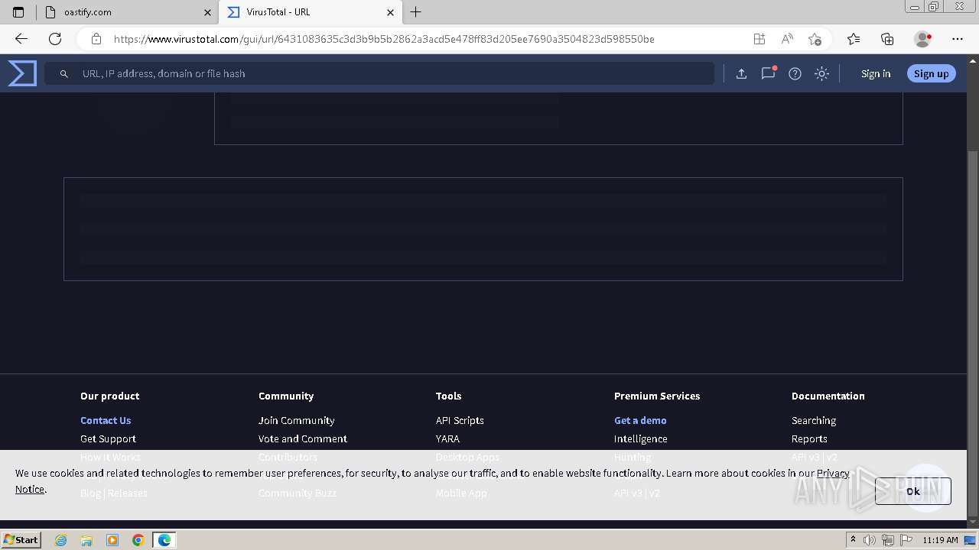Open the Privacy Notice link
Screen dimensions: 979x550
[x=833, y=473]
